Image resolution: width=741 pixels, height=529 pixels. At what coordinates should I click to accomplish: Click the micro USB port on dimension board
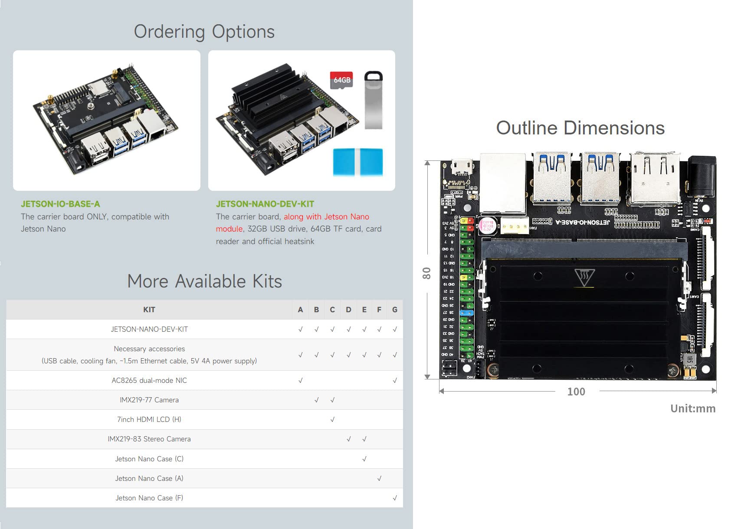pos(461,167)
